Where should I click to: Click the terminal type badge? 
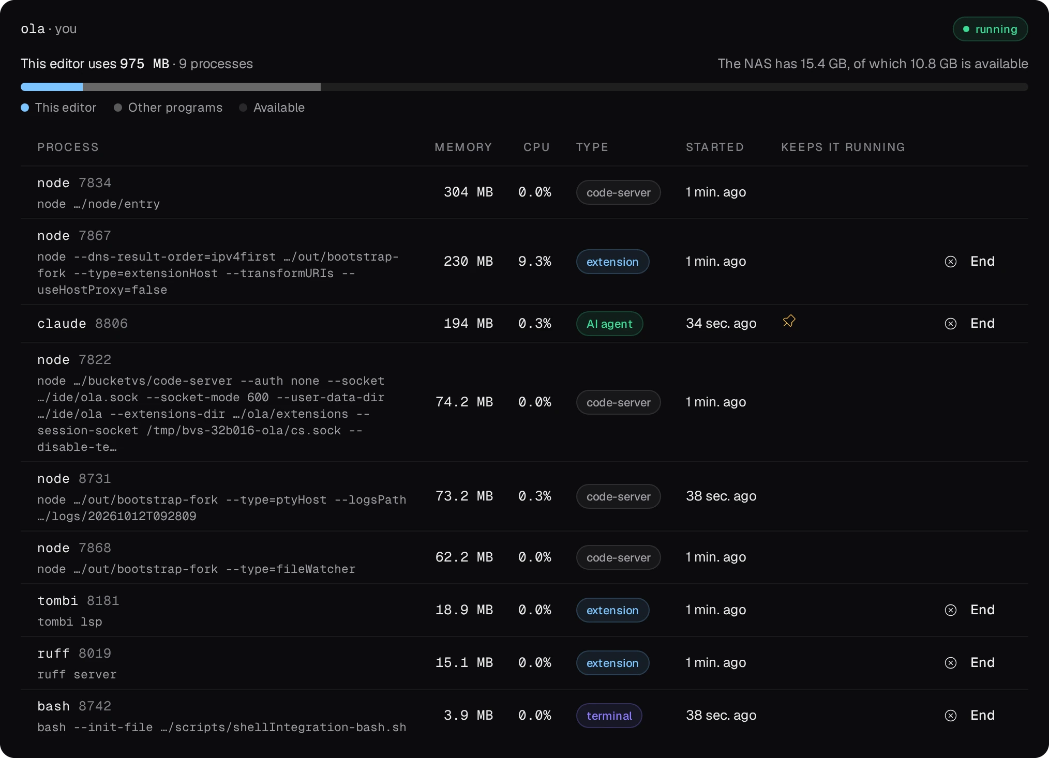[x=609, y=716]
